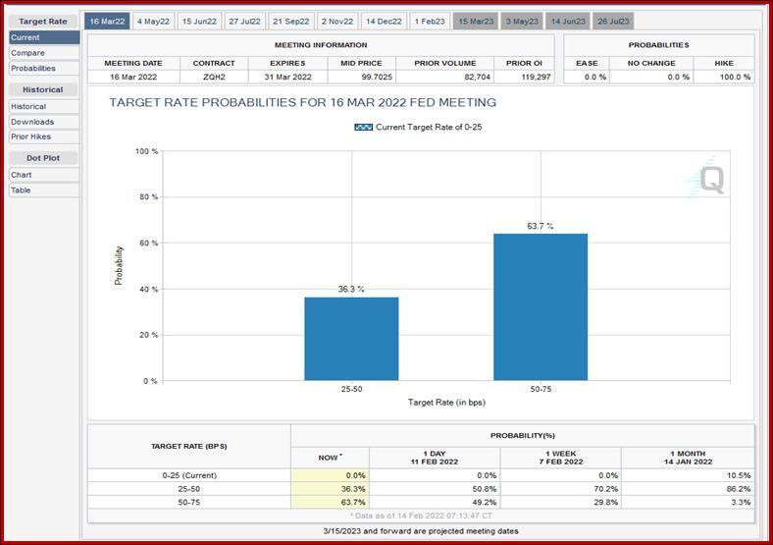Image resolution: width=773 pixels, height=545 pixels.
Task: Open Compare in the Target Rate sidebar
Action: [44, 53]
